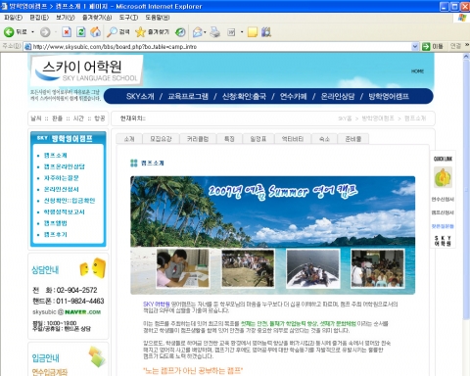Viewport: 470px width, 376px height.
Task: Expand the address bar URL dropdown
Action: [415, 46]
